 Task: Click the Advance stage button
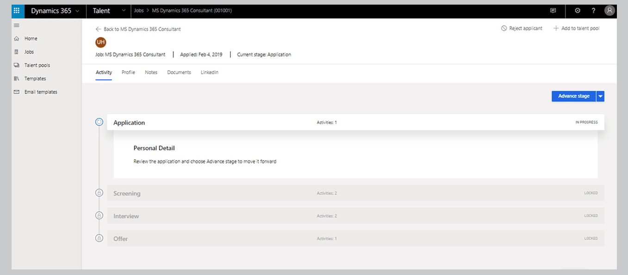pos(574,96)
